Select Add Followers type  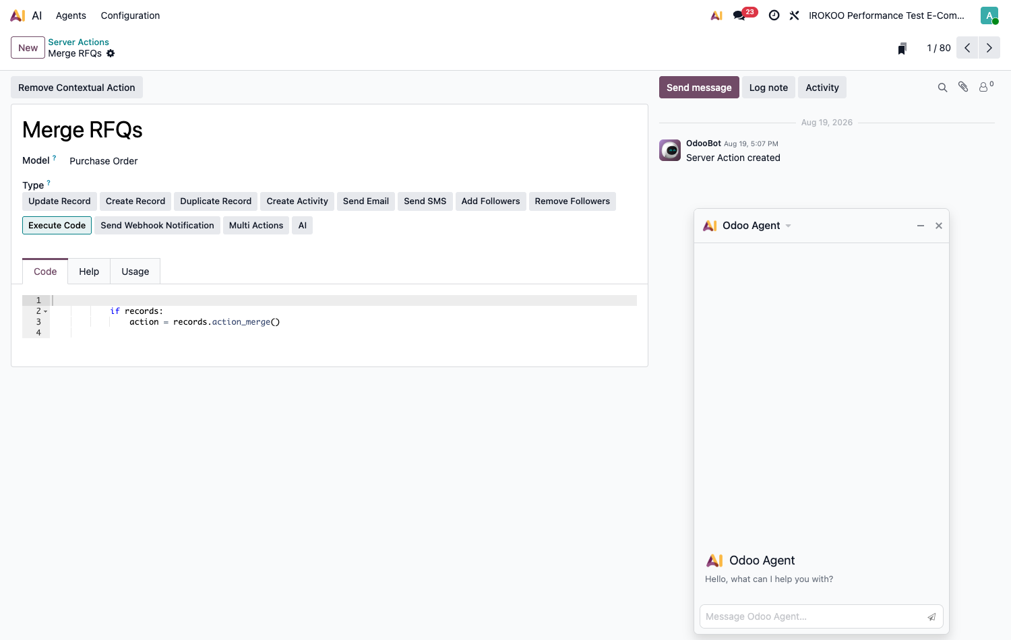491,201
